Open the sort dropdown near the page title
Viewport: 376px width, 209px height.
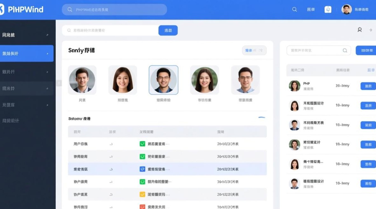point(254,50)
